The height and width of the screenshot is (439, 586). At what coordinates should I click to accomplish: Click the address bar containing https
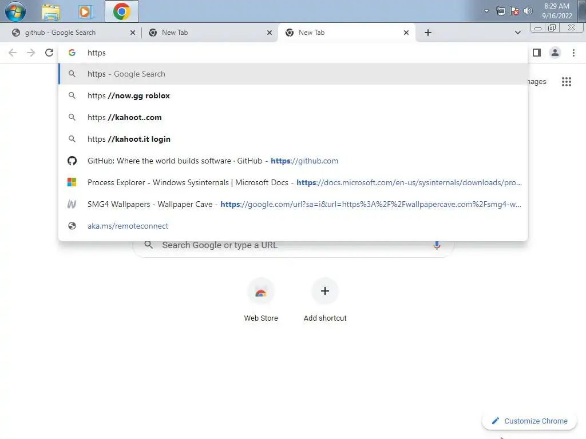click(x=293, y=53)
